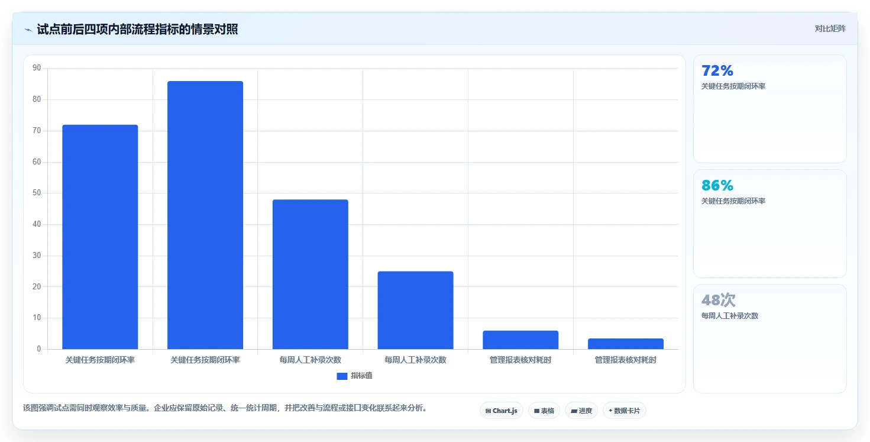
Task: Click the x-axis label beneath the shortest bar
Action: tap(626, 360)
